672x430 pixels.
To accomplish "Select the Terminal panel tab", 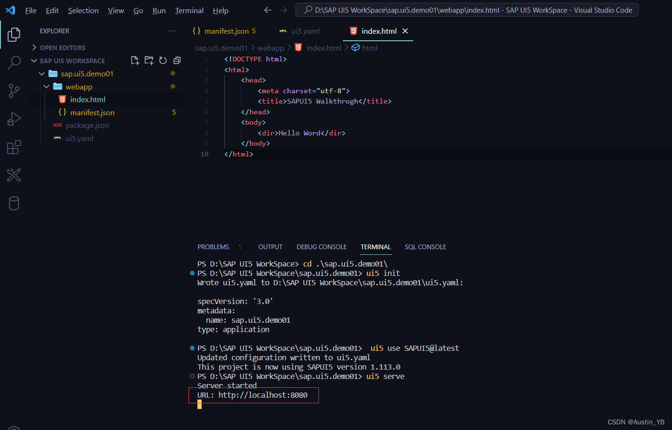I will (376, 247).
